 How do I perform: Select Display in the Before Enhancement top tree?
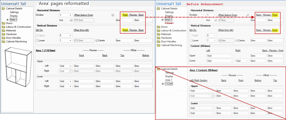[169, 16]
